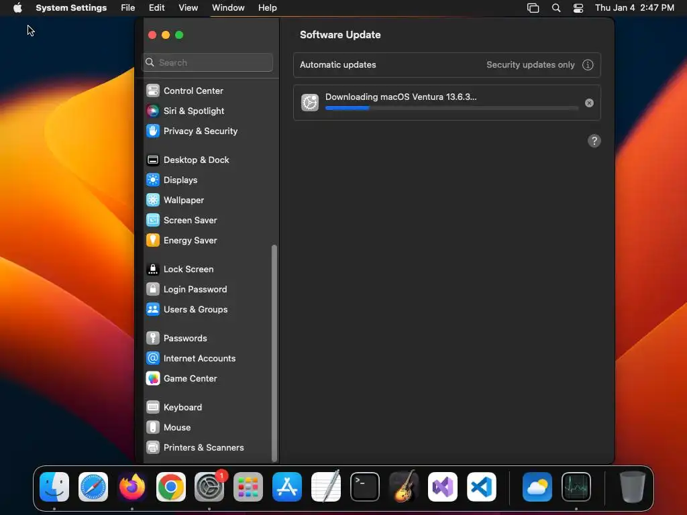Screen dimensions: 687x515
Task: Click the info icon beside Security updates only
Action: click(588, 65)
